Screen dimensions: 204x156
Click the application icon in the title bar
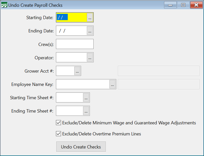[x=4, y=5]
